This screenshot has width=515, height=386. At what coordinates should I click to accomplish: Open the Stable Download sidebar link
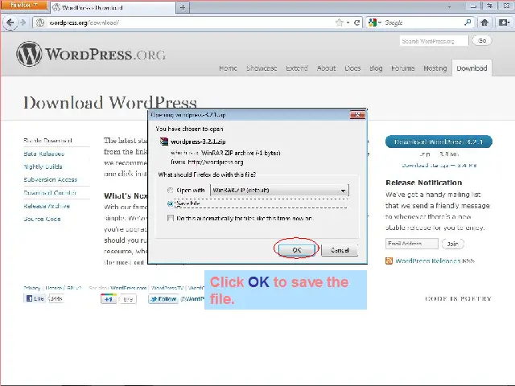(48, 141)
